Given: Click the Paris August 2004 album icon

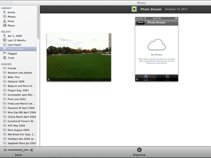Looking at the screenshot, I should coord(5,130).
